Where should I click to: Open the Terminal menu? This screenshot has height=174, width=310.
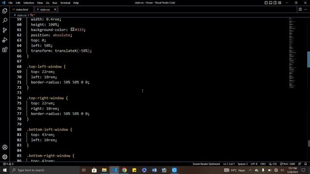point(65,3)
